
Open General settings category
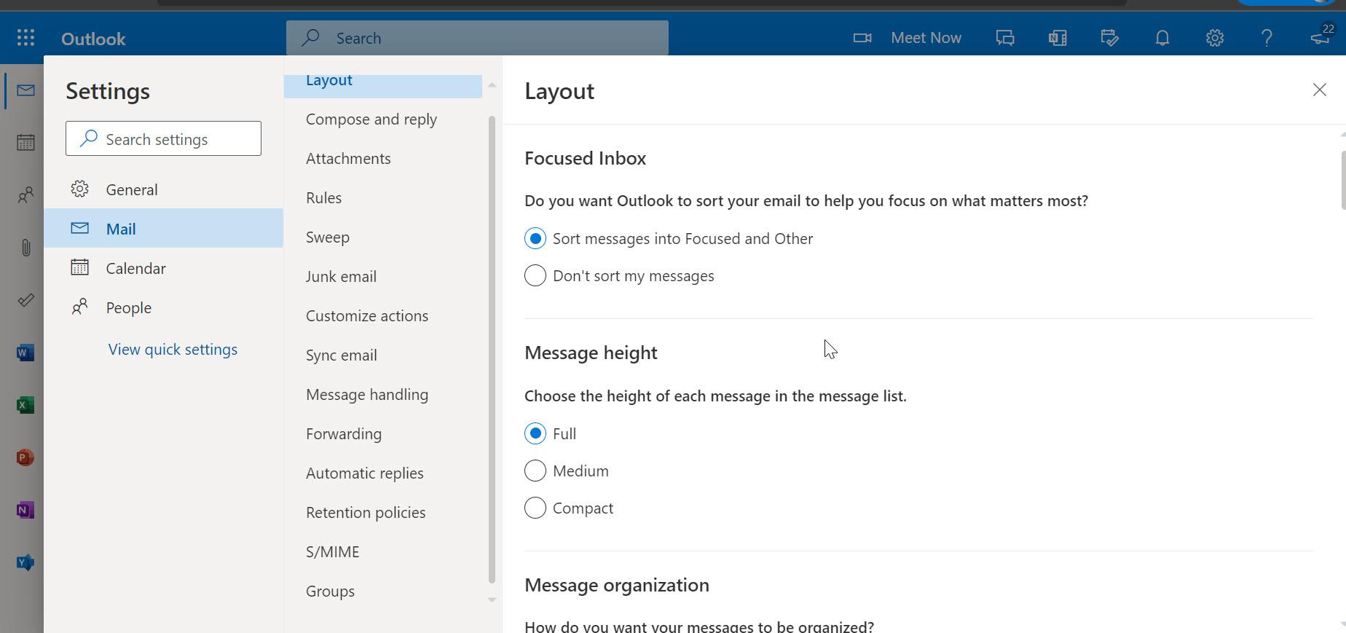tap(163, 189)
